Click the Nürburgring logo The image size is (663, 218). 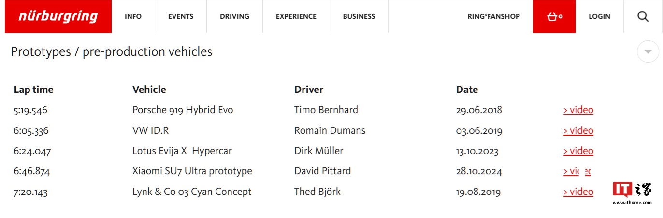(58, 16)
